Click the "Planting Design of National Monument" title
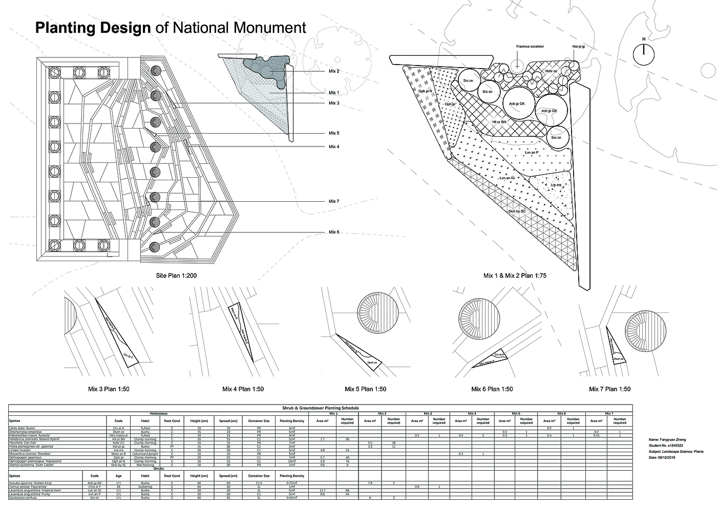This screenshot has height=507, width=717. click(170, 27)
